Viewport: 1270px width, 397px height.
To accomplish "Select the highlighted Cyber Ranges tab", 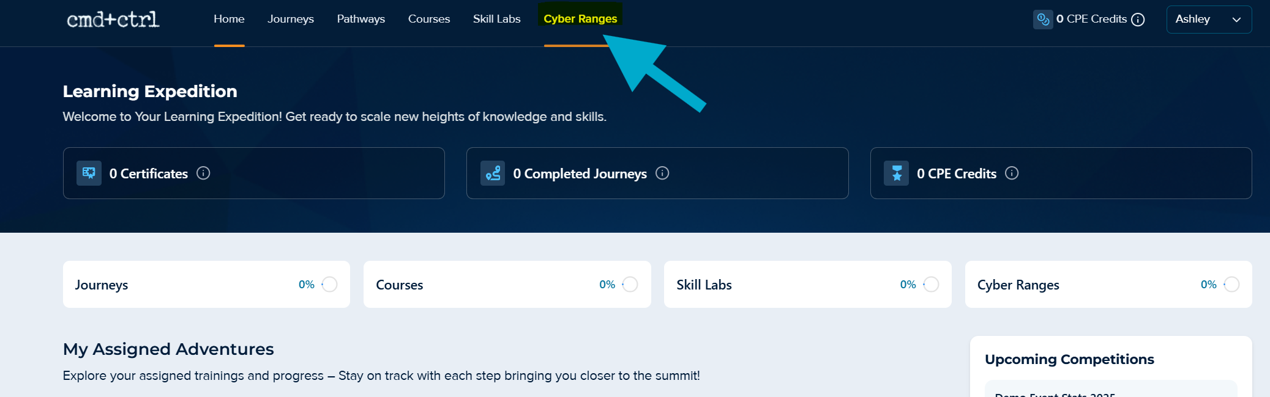I will pyautogui.click(x=580, y=19).
